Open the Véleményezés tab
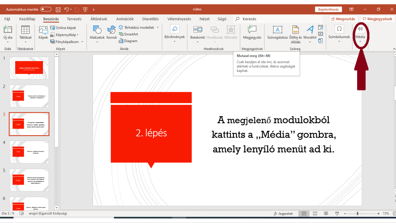396x223 pixels. pyautogui.click(x=179, y=19)
